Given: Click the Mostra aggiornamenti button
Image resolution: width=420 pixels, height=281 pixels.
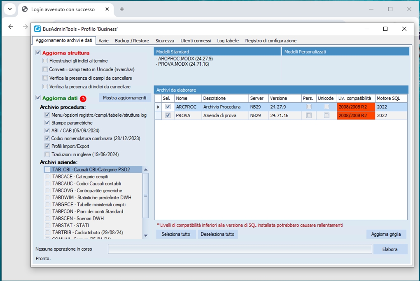Looking at the screenshot, I should [x=124, y=98].
